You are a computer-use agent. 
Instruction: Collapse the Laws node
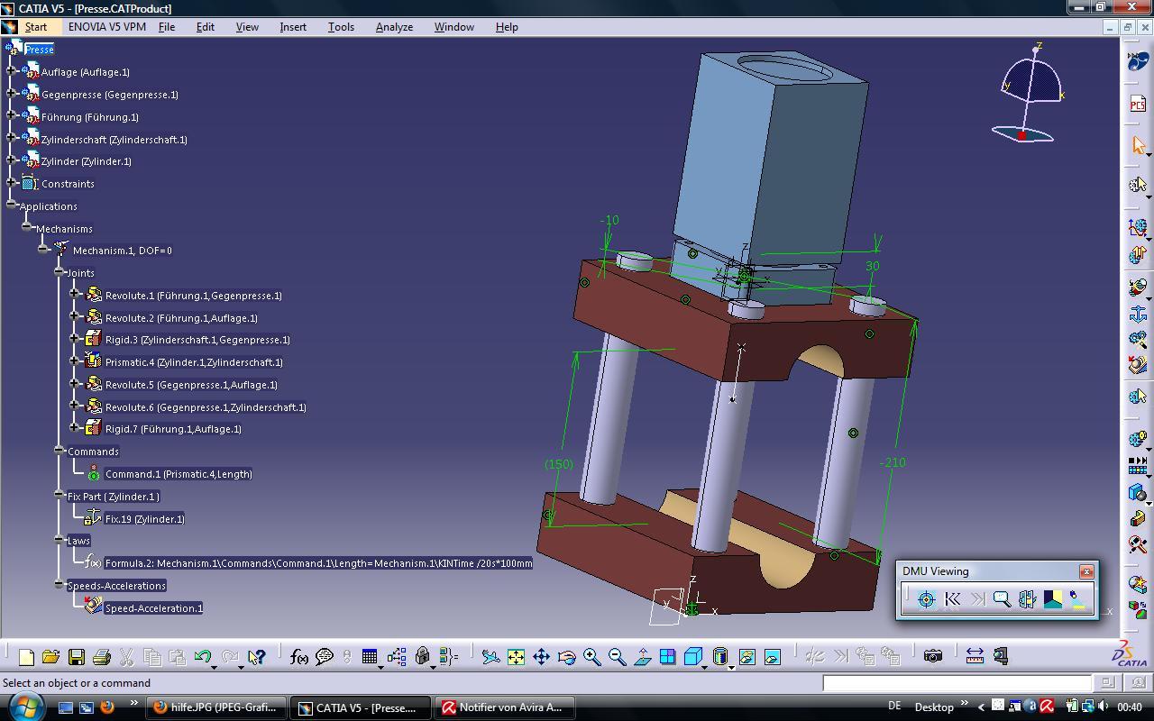tap(60, 540)
